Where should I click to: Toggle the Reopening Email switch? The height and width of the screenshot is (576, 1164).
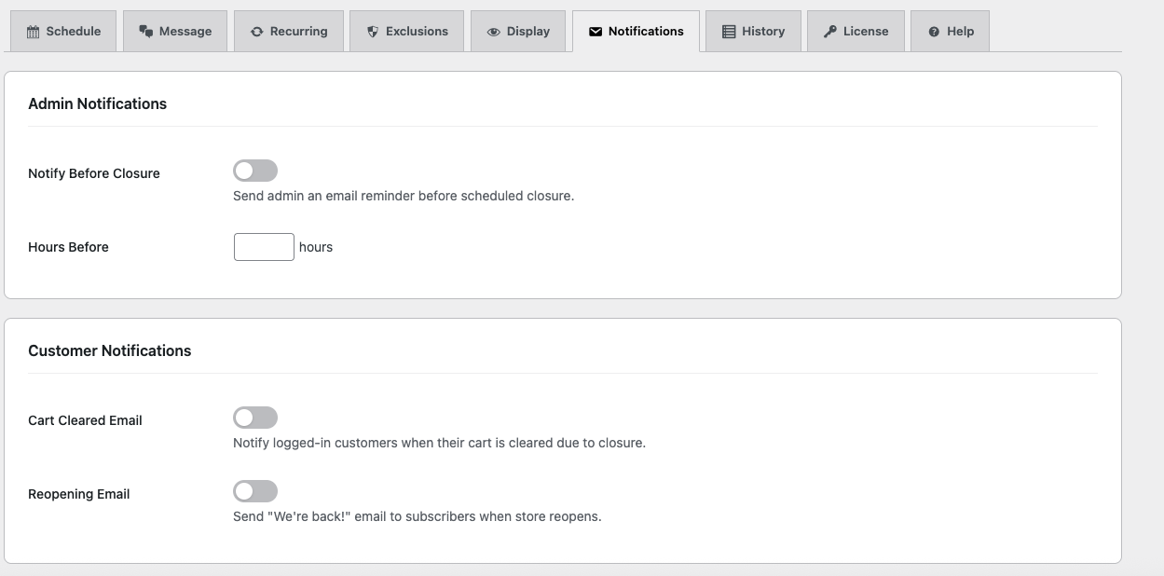coord(255,491)
